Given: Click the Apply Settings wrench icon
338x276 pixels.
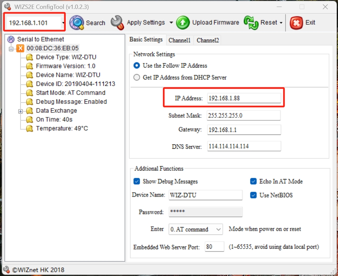Looking at the screenshot, I should [x=117, y=23].
